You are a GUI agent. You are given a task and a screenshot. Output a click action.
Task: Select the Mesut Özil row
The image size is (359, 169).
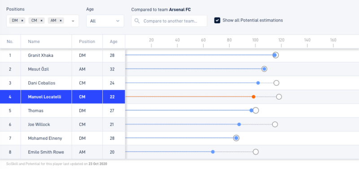pos(179,69)
